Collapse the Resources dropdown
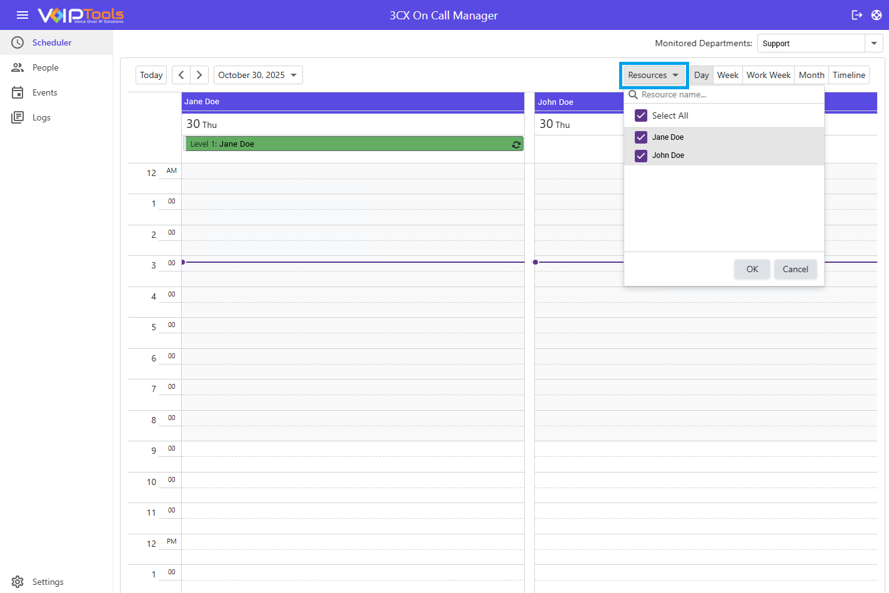 [x=653, y=75]
